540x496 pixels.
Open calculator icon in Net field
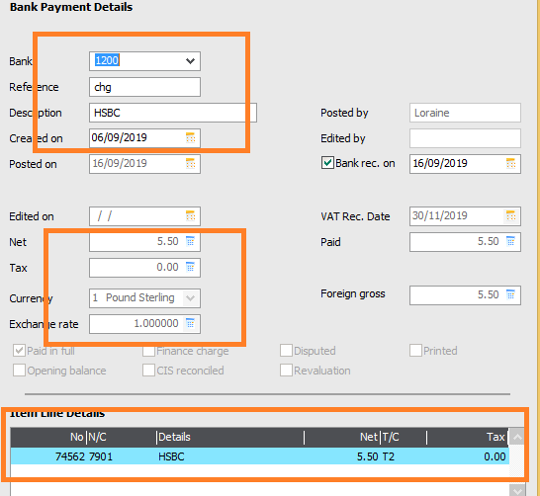coord(190,241)
